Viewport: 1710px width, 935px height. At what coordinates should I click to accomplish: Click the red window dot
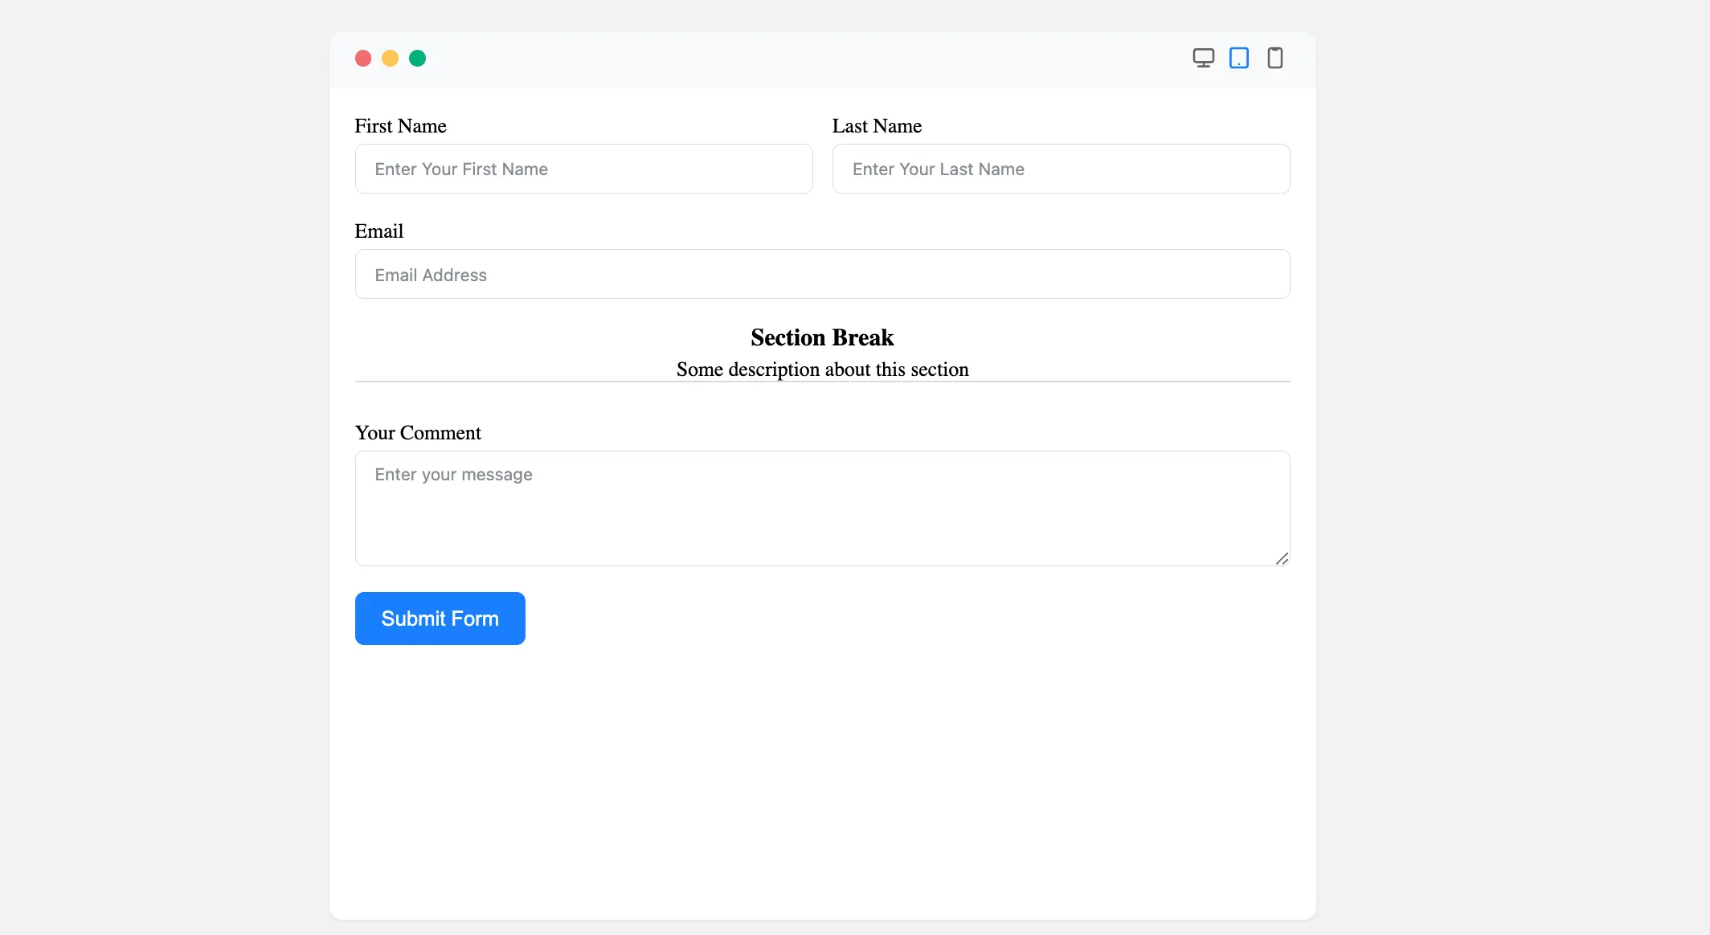tap(363, 59)
